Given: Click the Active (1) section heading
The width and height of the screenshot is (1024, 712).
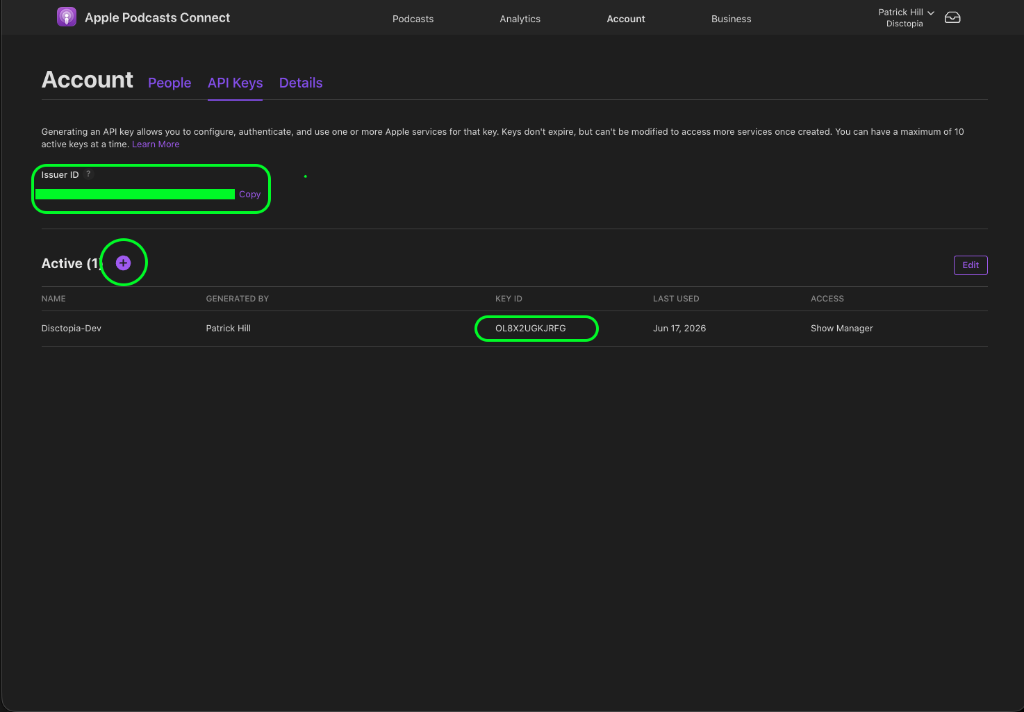Looking at the screenshot, I should (72, 263).
